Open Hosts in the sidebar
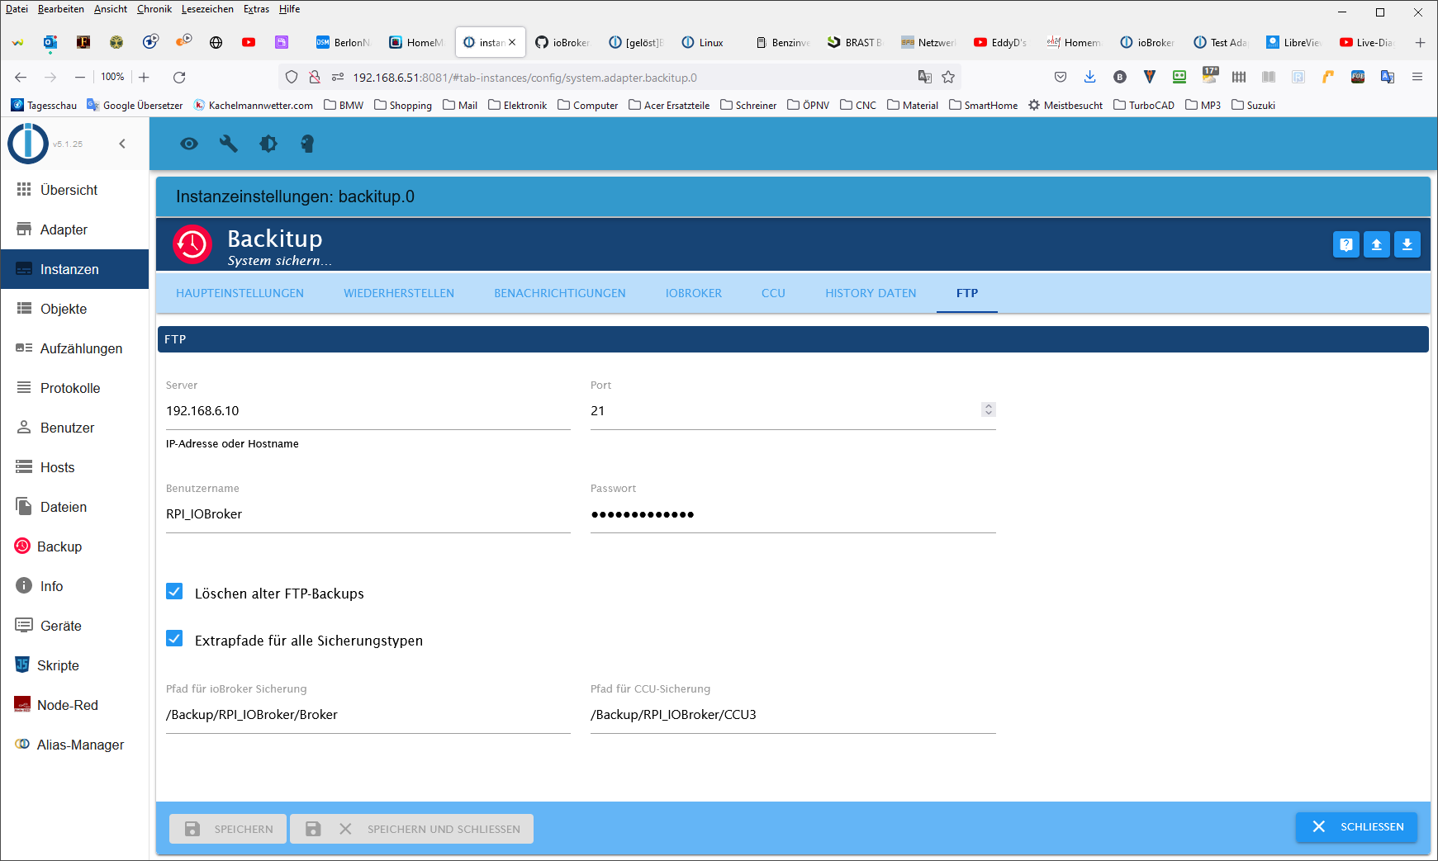Viewport: 1438px width, 861px height. [74, 467]
